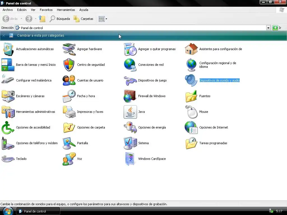287x215 pixels.
Task: Click the forward arrow toolbar button
Action: pyautogui.click(x=29, y=19)
